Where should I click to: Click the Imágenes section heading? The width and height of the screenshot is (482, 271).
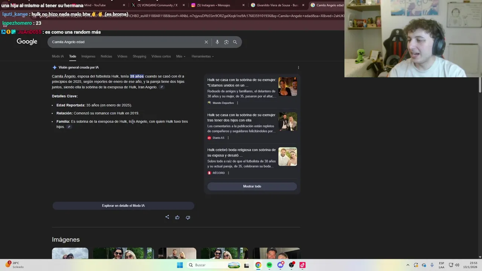coord(66,240)
